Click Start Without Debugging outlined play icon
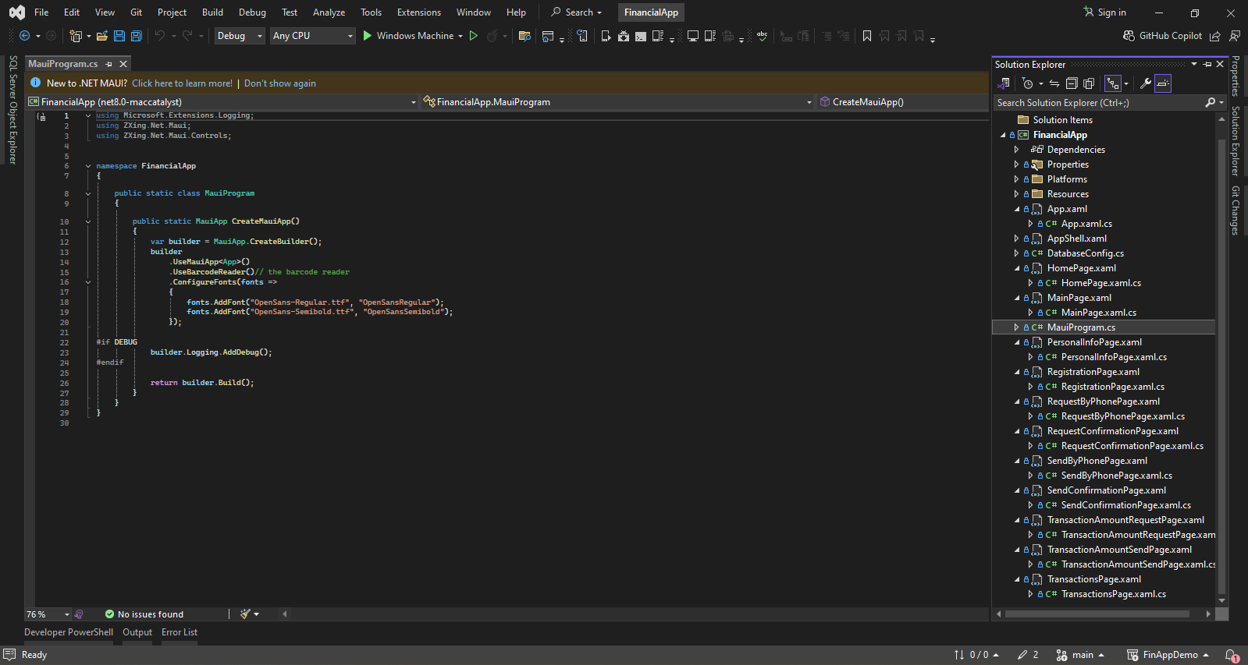The width and height of the screenshot is (1248, 665). (x=473, y=36)
